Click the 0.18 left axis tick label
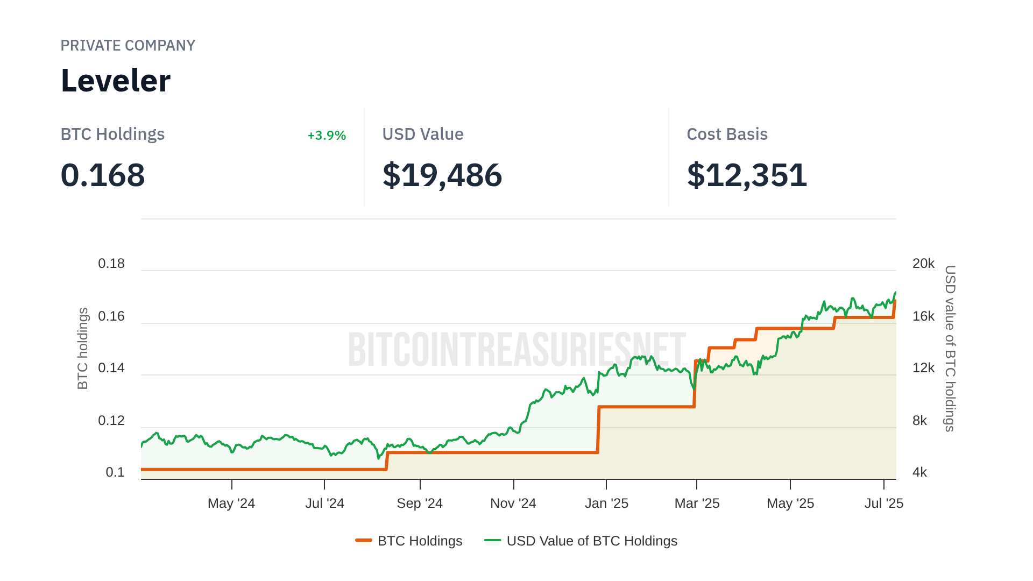The image size is (1033, 581). (111, 264)
